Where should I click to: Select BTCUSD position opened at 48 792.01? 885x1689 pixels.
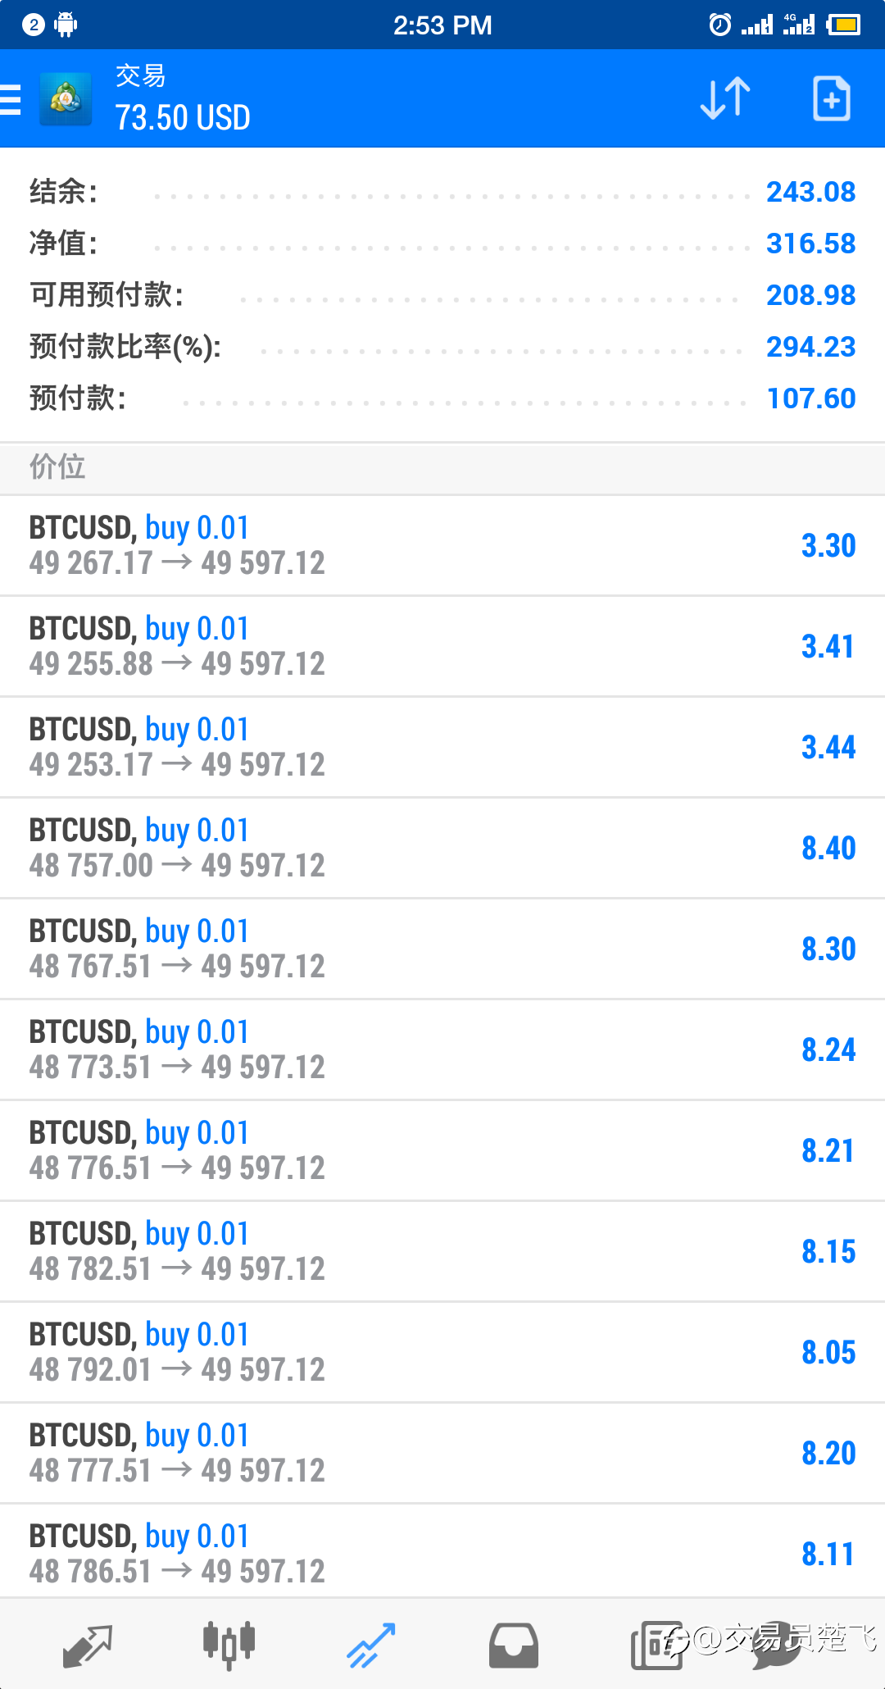point(442,1353)
